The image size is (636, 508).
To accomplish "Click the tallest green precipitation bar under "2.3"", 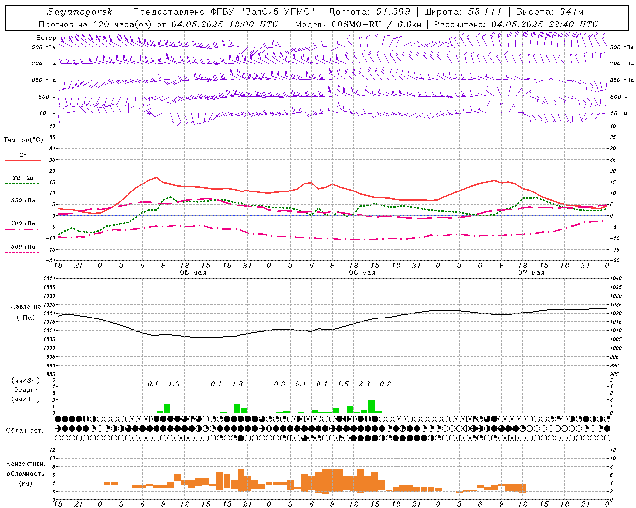I will point(371,406).
